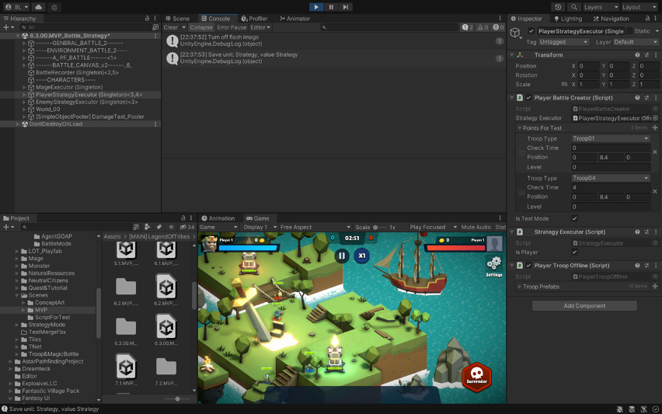Viewport: 662px width, 414px height.
Task: Pause playback with the toolbar Pause button
Action: (x=331, y=7)
